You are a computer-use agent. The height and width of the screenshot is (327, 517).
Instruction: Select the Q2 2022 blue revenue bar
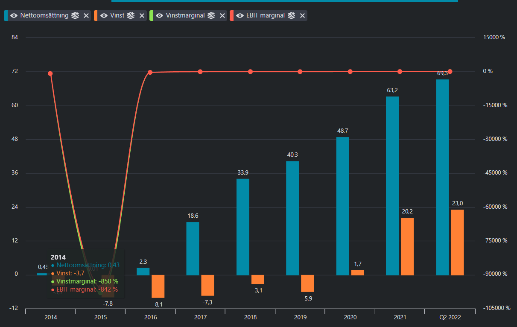pyautogui.click(x=442, y=177)
